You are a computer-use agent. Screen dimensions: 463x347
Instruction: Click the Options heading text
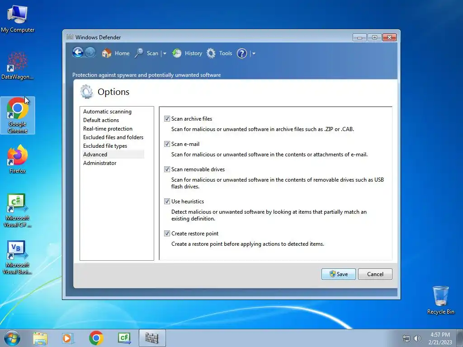[x=113, y=92]
